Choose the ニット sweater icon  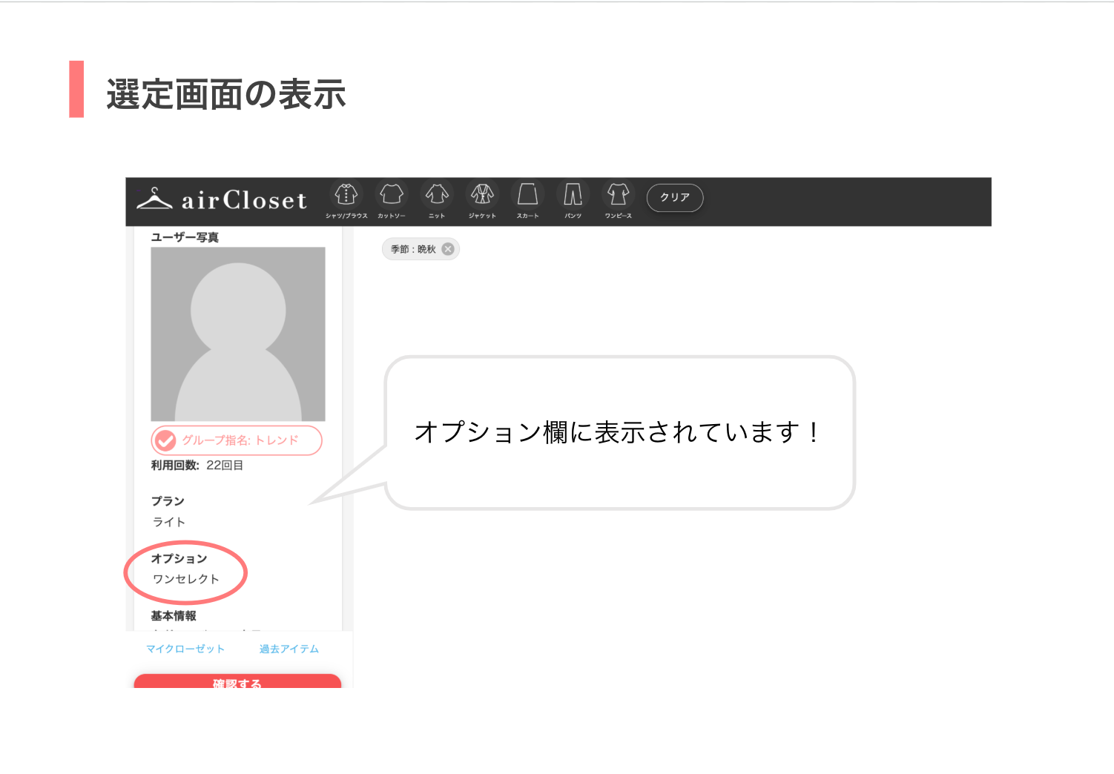click(x=437, y=195)
